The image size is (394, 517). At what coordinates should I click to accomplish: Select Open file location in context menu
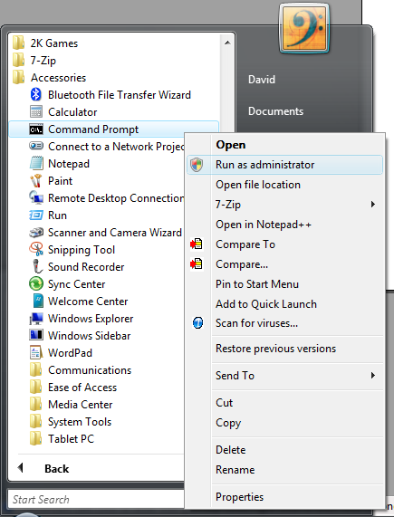coord(258,185)
